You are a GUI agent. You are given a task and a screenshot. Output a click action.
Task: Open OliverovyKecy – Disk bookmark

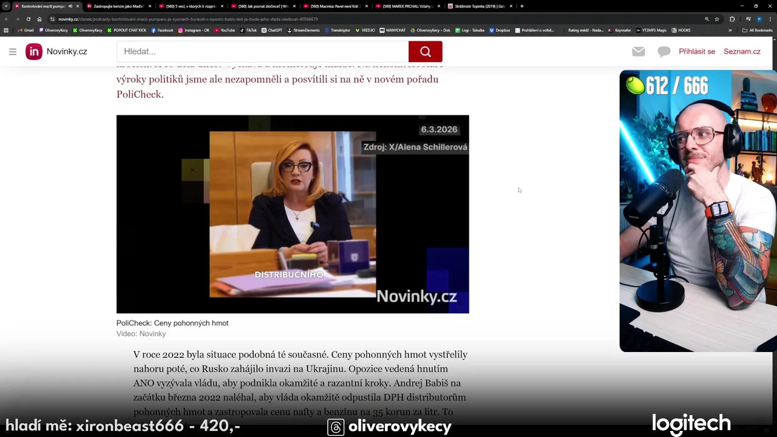pos(430,30)
